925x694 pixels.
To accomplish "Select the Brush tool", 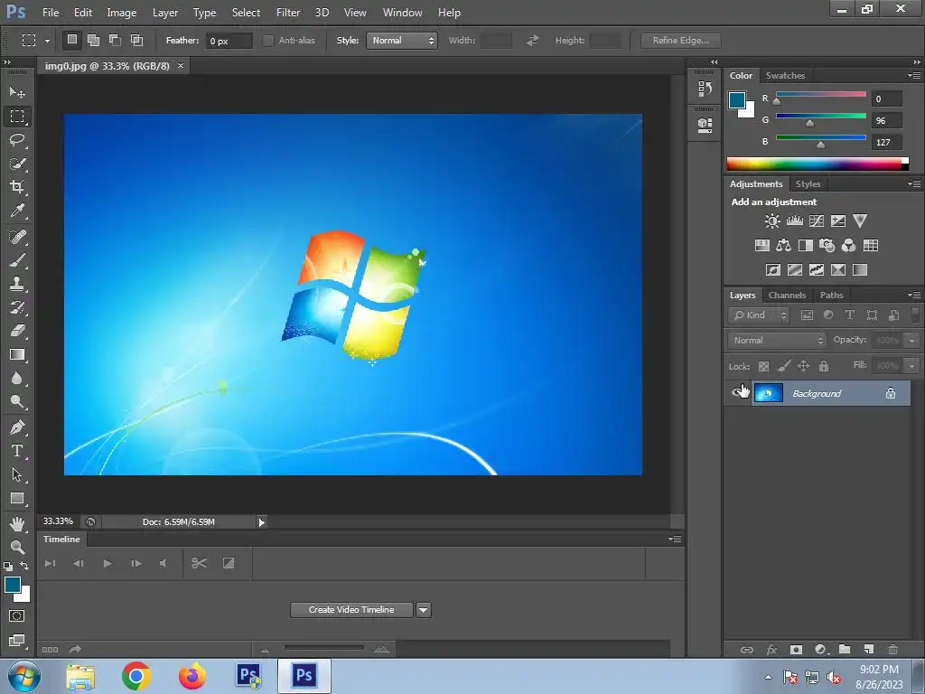I will pyautogui.click(x=17, y=260).
